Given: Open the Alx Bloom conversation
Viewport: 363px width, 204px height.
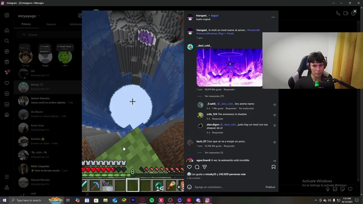Looking at the screenshot, I should tap(48, 114).
